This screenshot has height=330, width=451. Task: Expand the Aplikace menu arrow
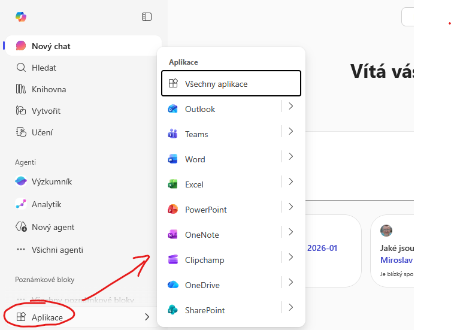[x=147, y=317]
